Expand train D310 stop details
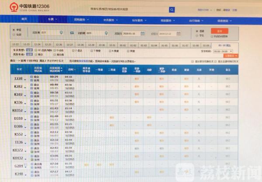262x182 pixels. coord(25,119)
